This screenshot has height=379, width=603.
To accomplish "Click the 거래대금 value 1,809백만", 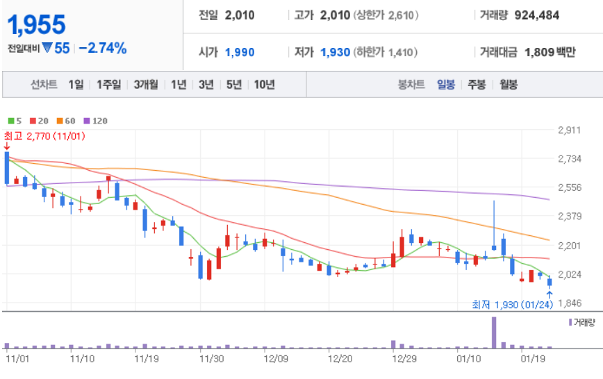I will coord(550,52).
